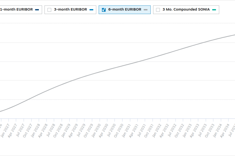Uncheck the 6-month EURIBOR checkbox

coord(104,10)
